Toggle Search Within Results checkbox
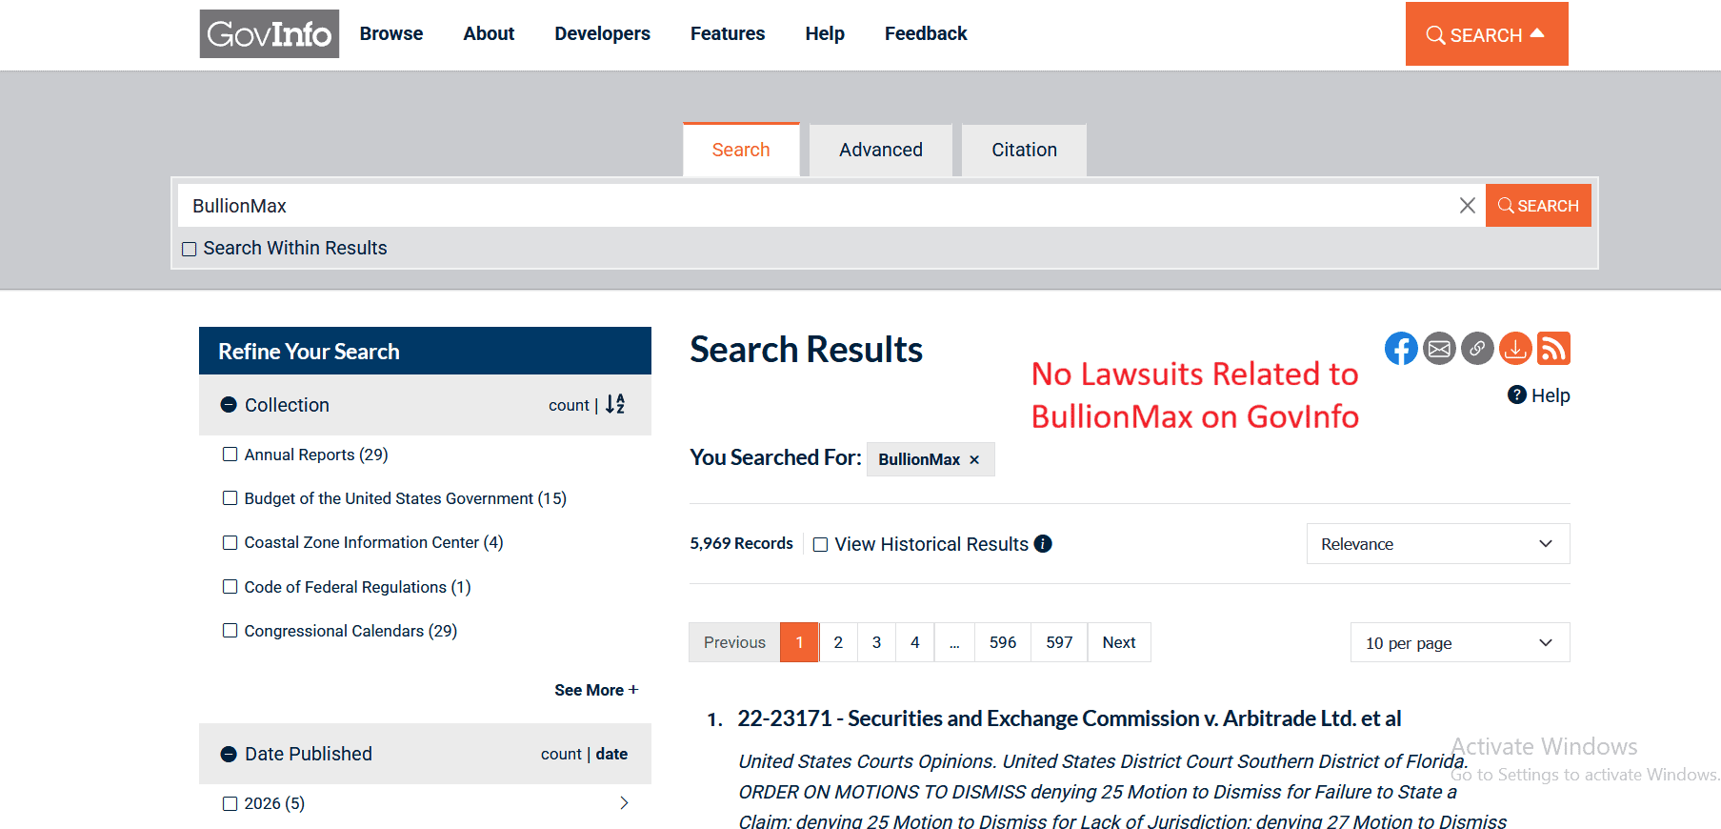 point(190,249)
